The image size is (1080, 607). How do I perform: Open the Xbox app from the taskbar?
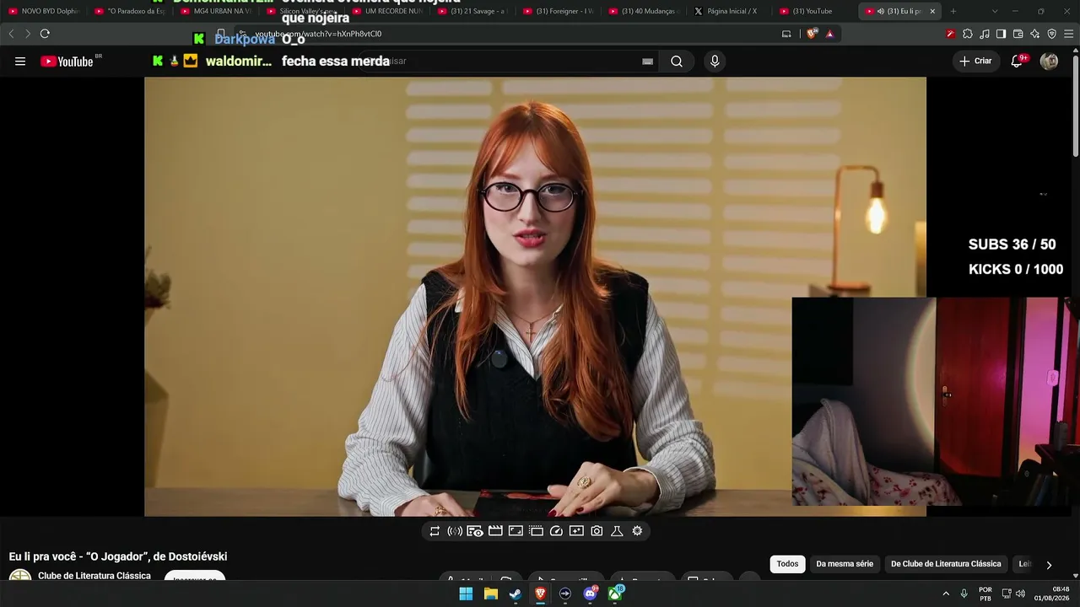(x=616, y=594)
